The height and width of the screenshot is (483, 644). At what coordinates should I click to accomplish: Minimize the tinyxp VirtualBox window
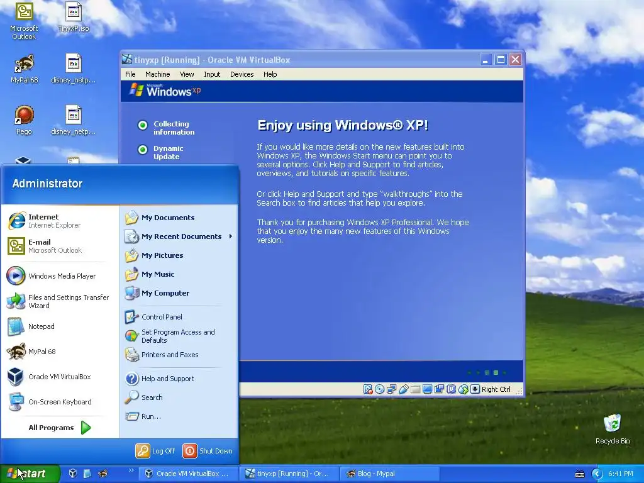486,60
